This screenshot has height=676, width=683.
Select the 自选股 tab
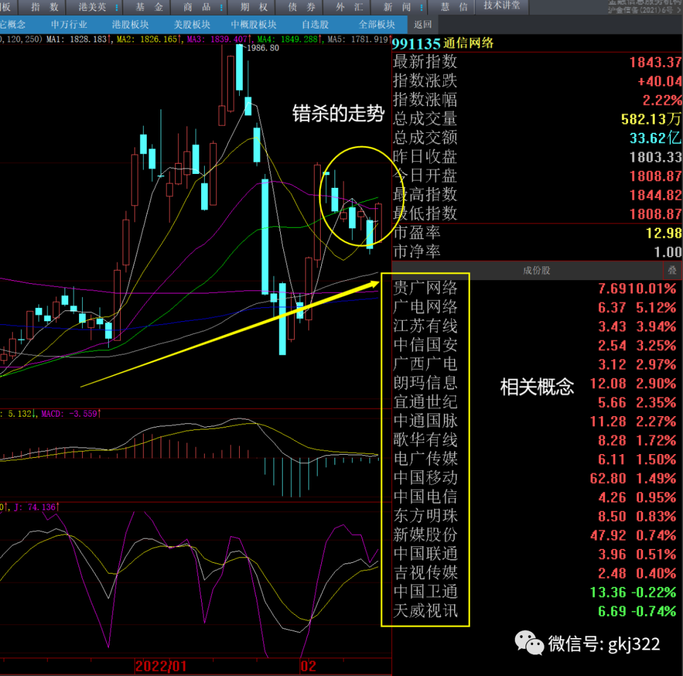[315, 25]
